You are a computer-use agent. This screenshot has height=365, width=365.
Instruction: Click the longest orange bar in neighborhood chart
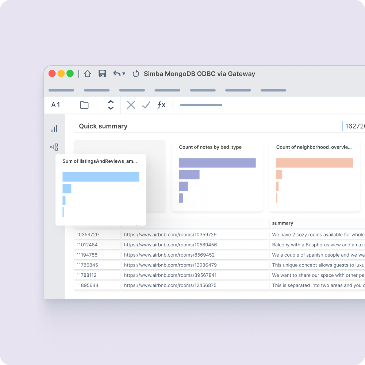coord(315,163)
